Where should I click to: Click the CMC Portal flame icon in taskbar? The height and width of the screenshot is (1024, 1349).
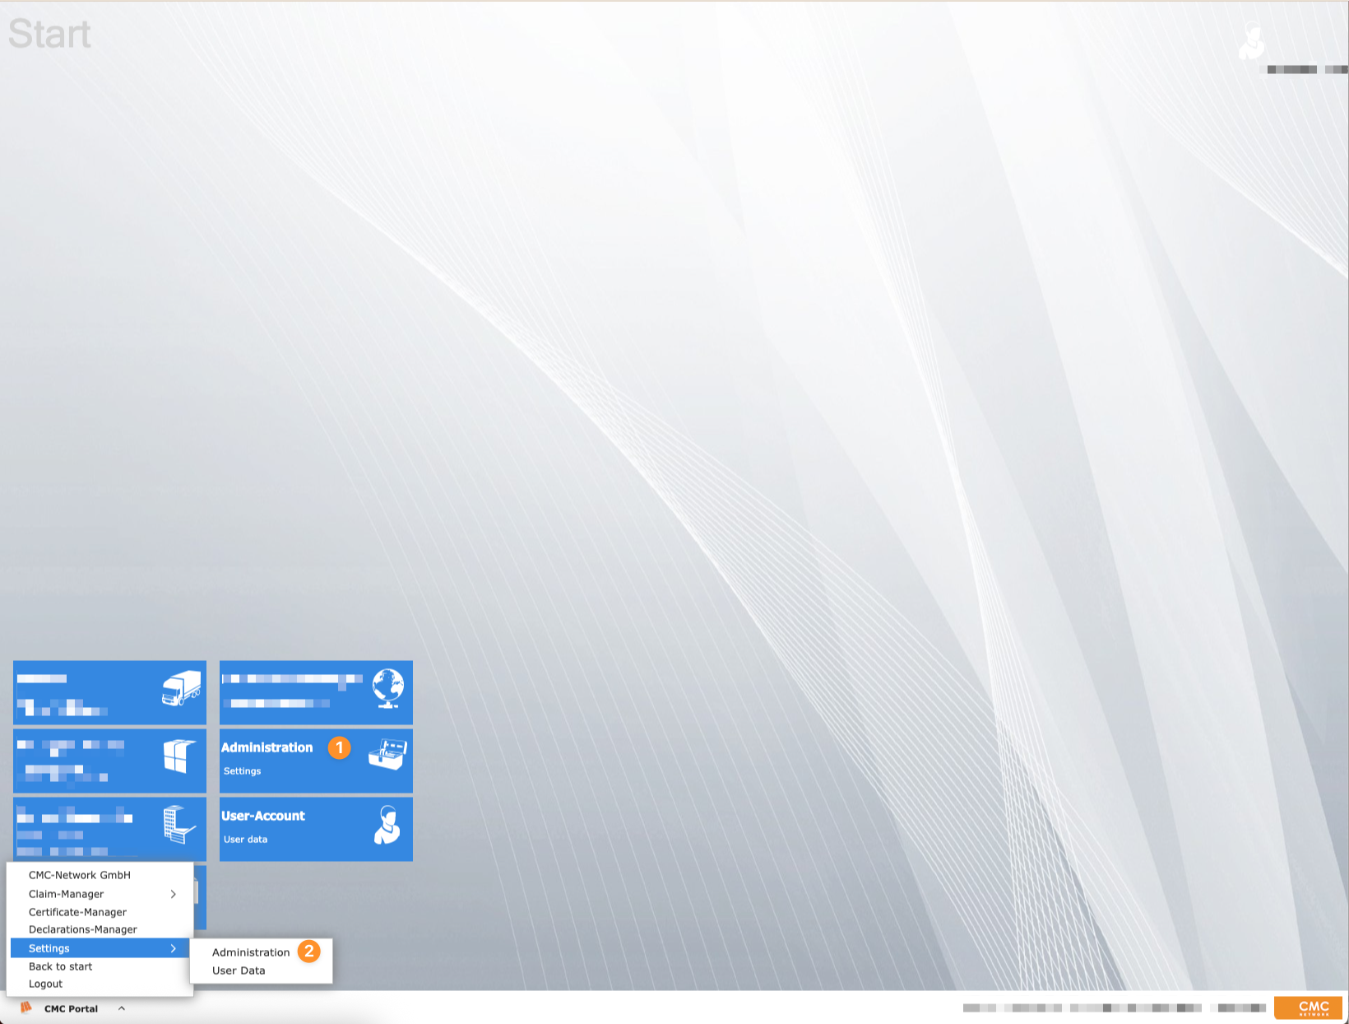point(25,1008)
